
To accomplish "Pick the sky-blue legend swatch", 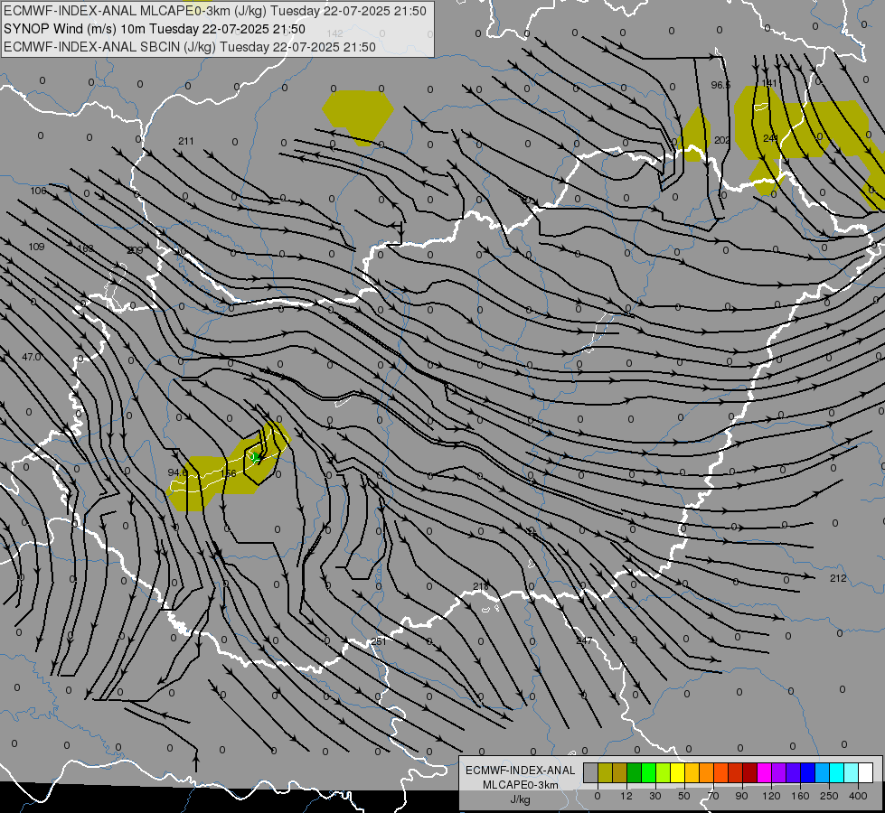I will 823,772.
